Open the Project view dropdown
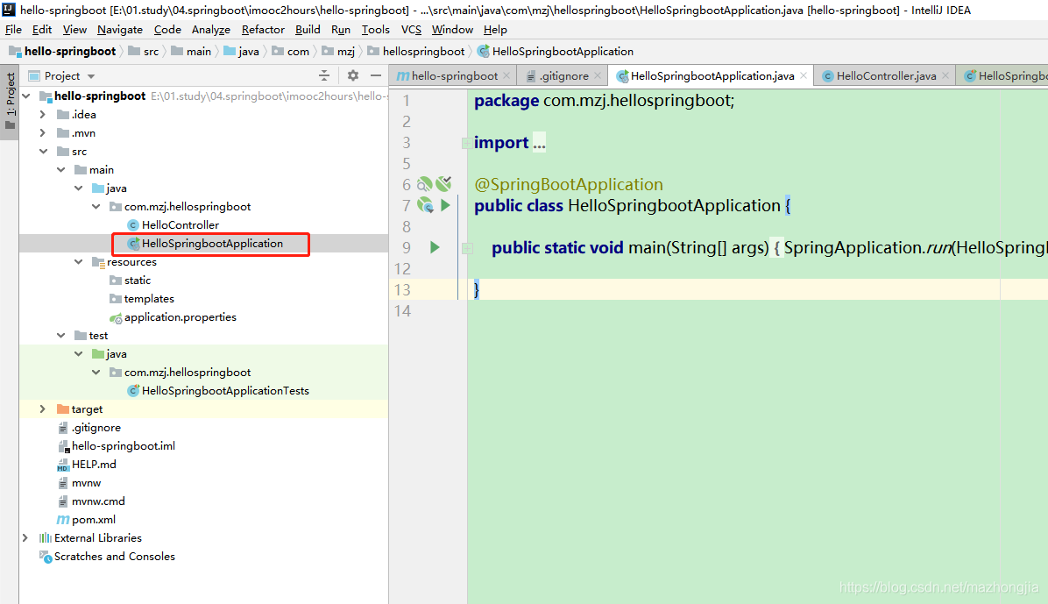 point(91,76)
